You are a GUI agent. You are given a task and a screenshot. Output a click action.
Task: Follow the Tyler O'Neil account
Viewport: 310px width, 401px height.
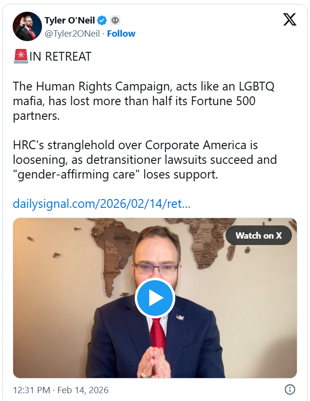(x=121, y=33)
